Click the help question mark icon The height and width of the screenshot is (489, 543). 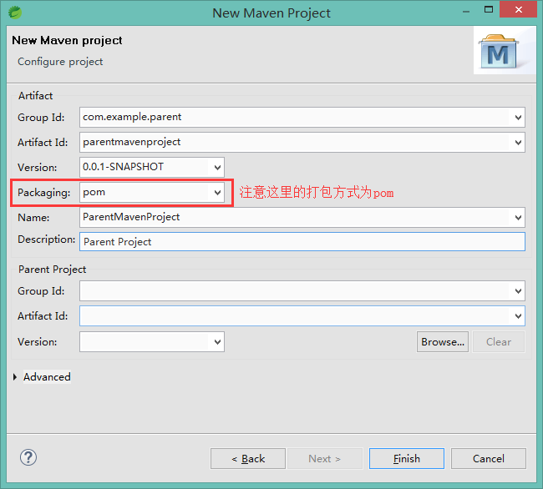tap(28, 457)
